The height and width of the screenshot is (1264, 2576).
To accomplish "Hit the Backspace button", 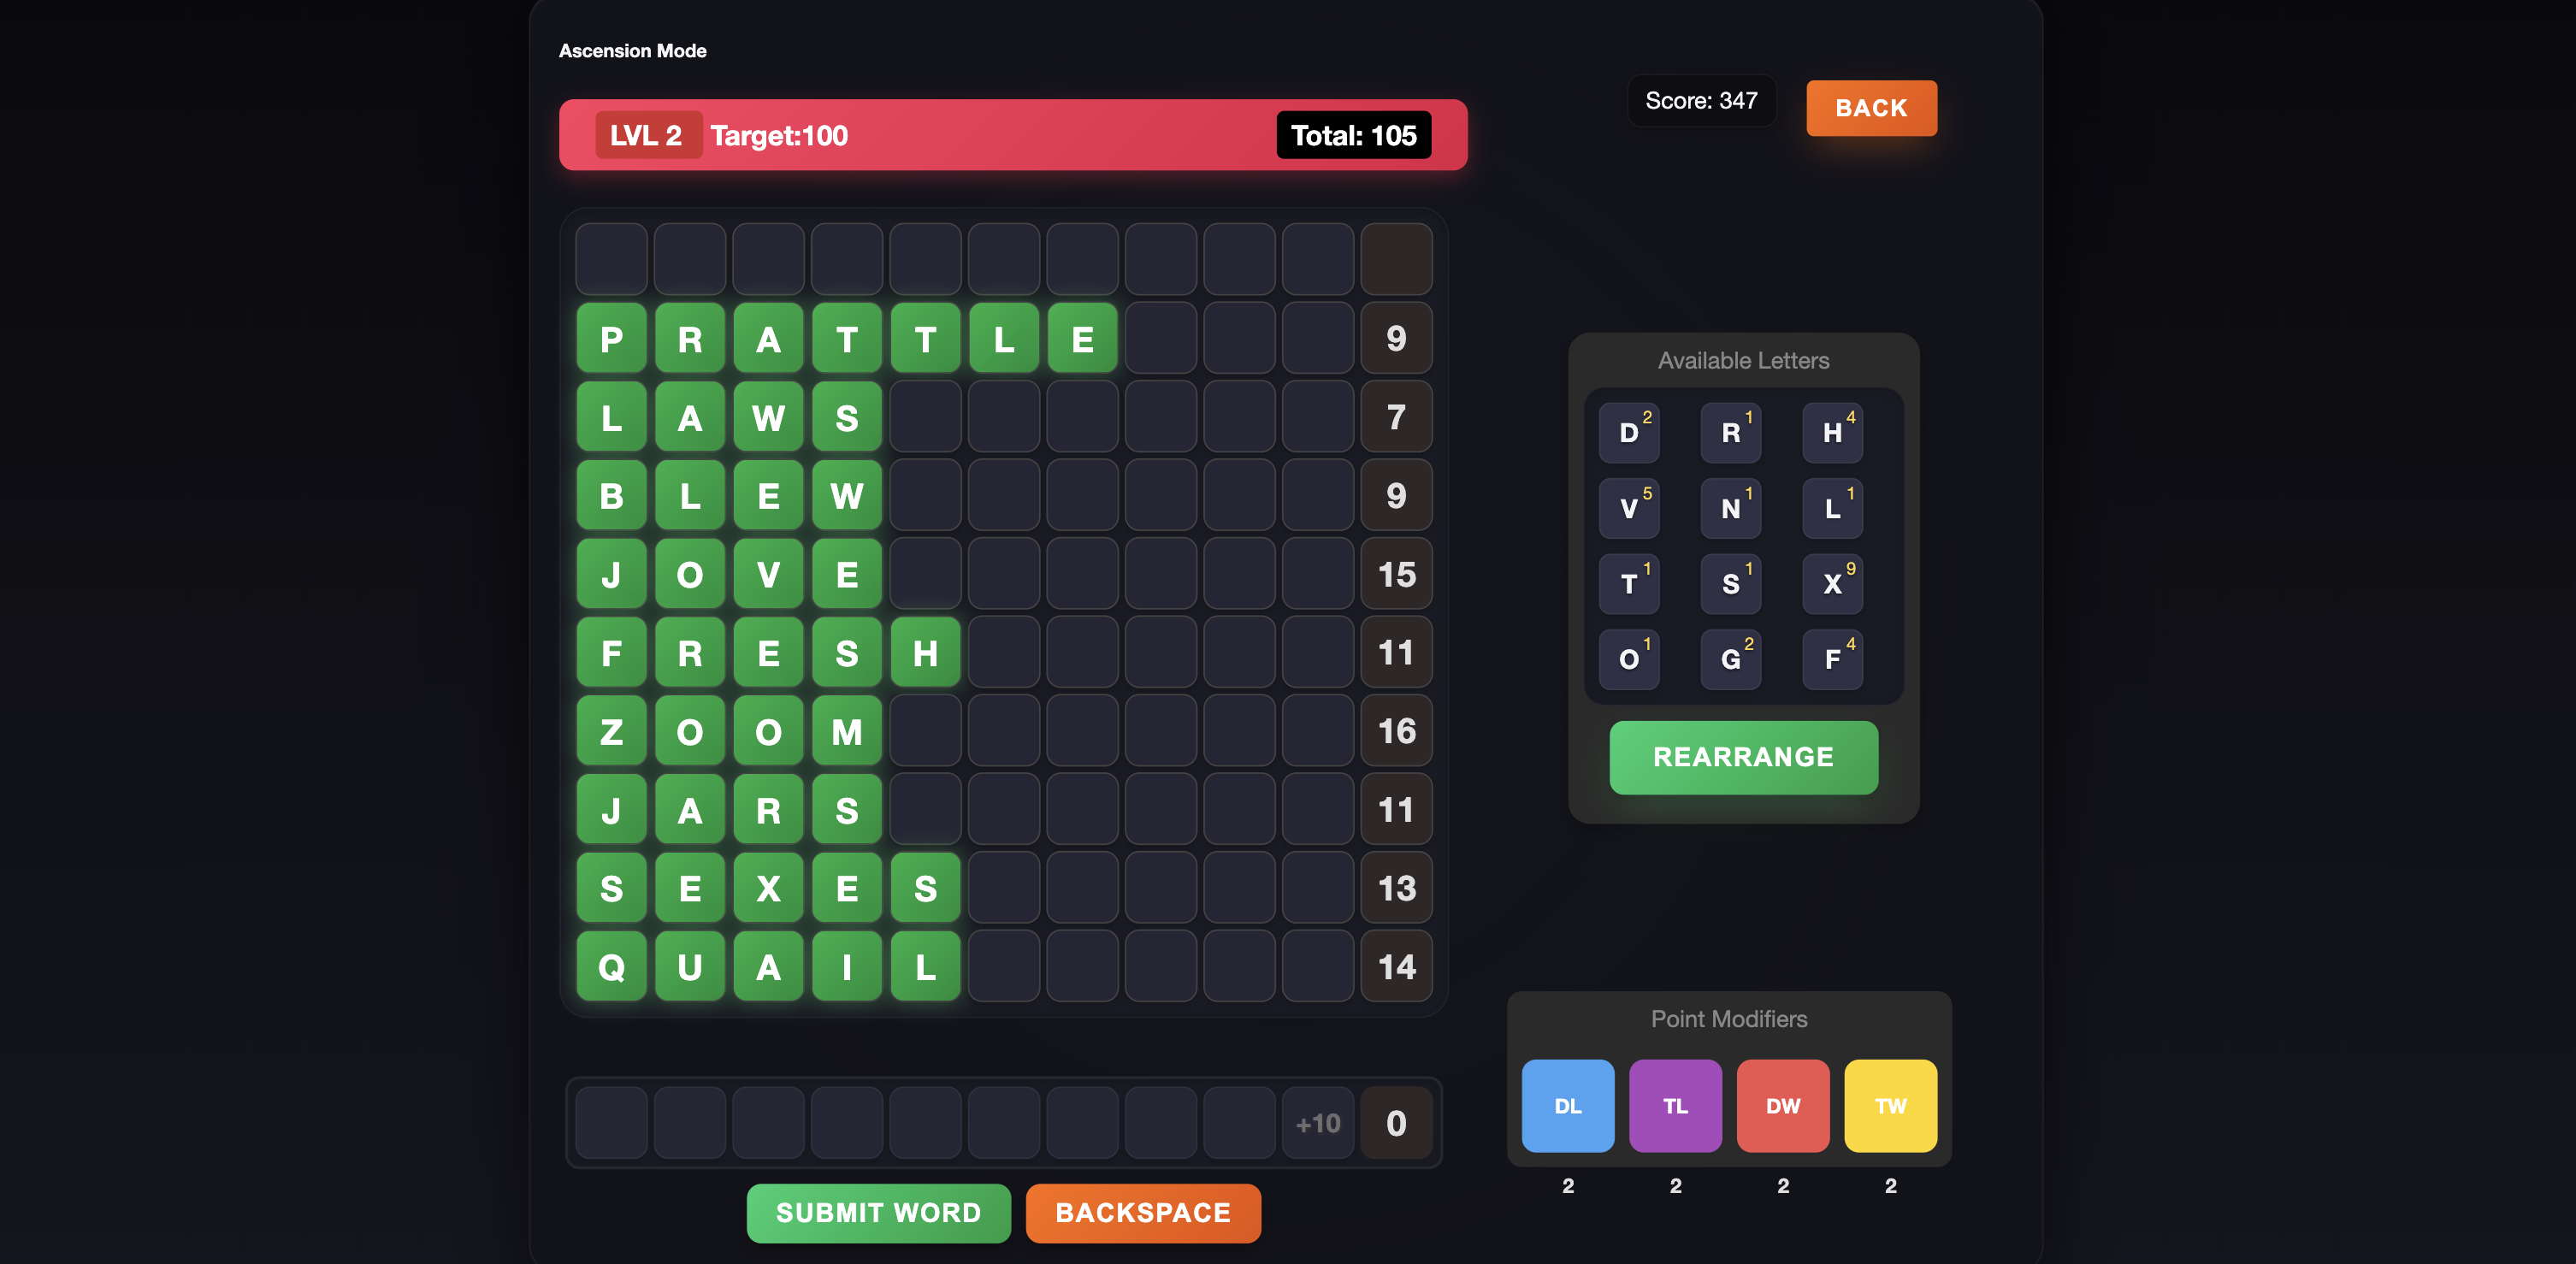I will [x=1143, y=1212].
